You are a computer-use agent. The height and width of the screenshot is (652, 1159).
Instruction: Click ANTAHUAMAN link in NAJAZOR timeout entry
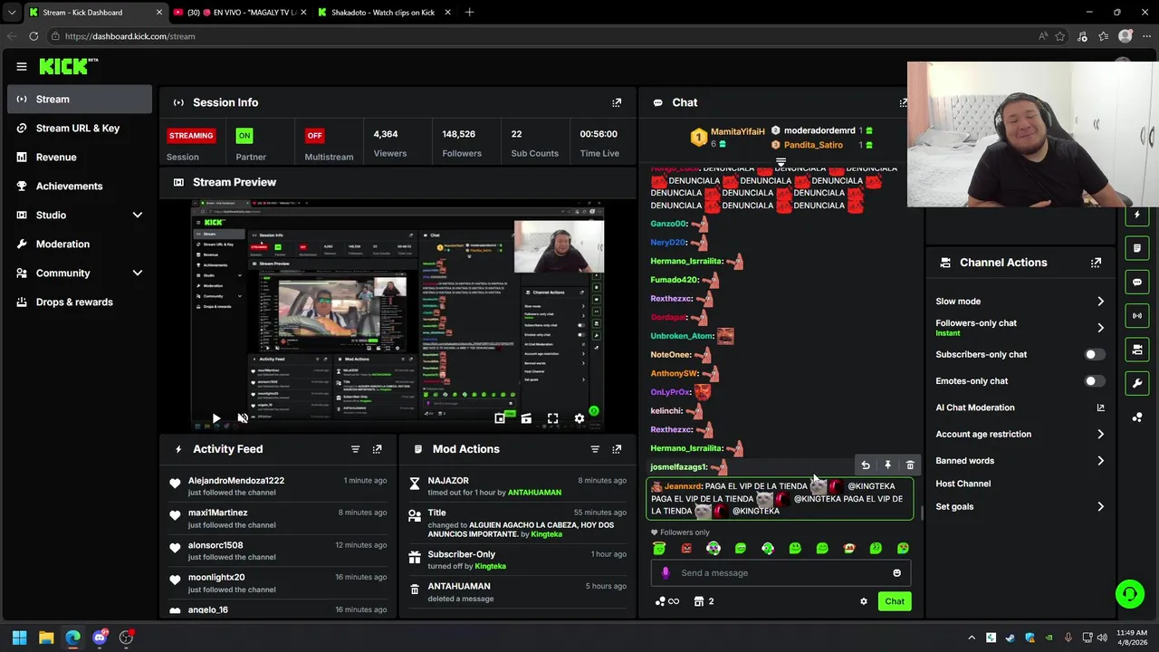click(534, 493)
